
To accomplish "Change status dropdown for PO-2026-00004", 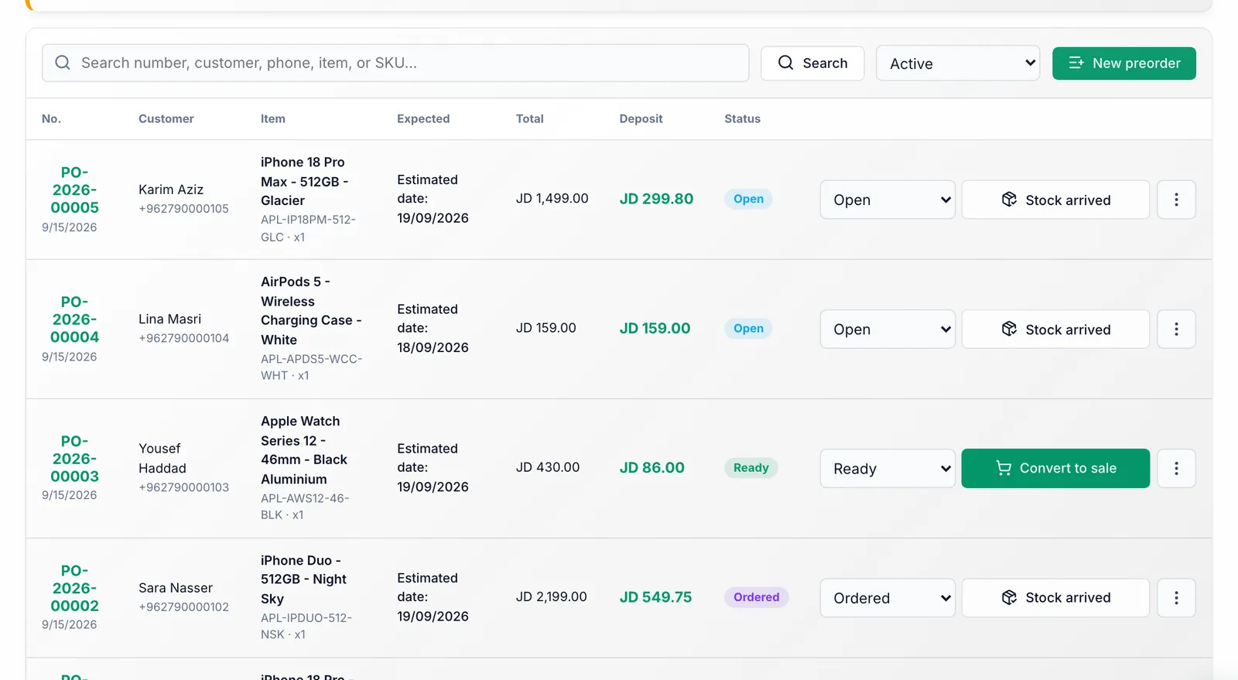I will point(887,330).
